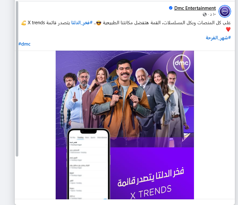
Task: Open the #فخر_الدلتا hashtag
Action: pyautogui.click(x=82, y=23)
